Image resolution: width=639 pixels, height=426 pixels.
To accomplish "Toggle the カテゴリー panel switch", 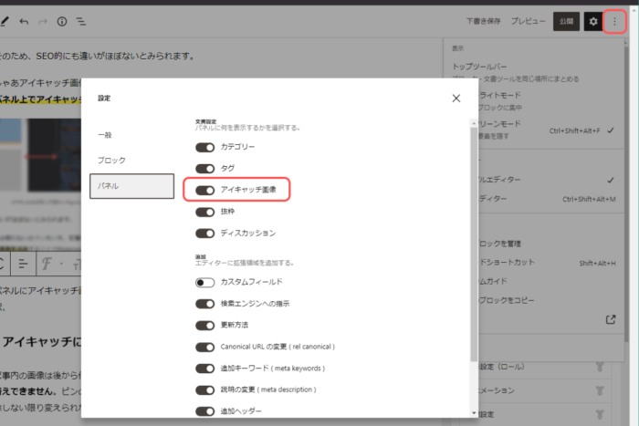I will pyautogui.click(x=205, y=147).
